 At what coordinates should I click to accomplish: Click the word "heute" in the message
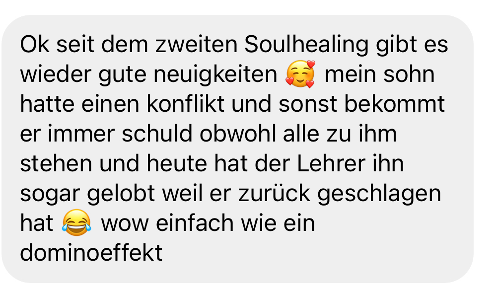coord(177,164)
